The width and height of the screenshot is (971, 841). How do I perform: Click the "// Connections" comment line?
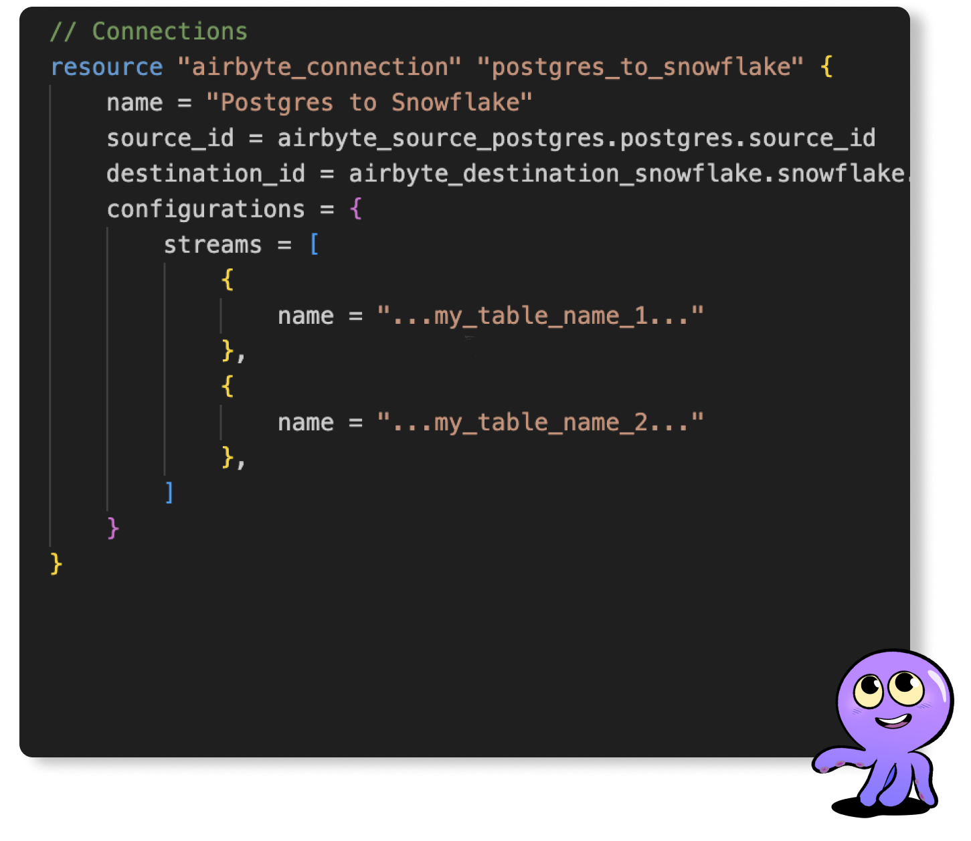149,31
